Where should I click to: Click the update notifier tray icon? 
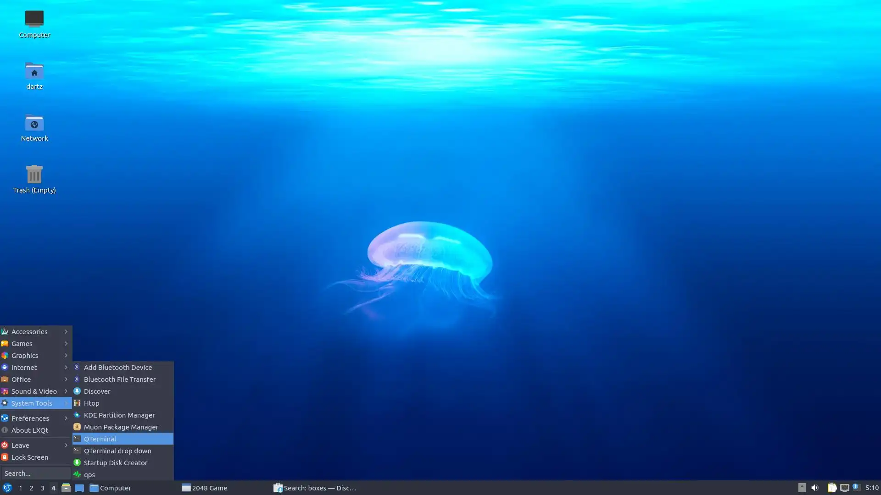(x=856, y=488)
